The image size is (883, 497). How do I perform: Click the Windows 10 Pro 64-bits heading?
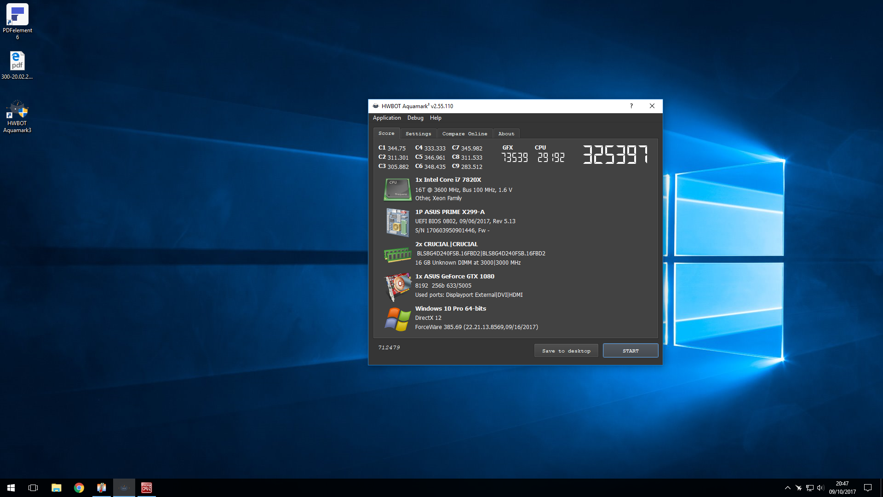coord(450,309)
